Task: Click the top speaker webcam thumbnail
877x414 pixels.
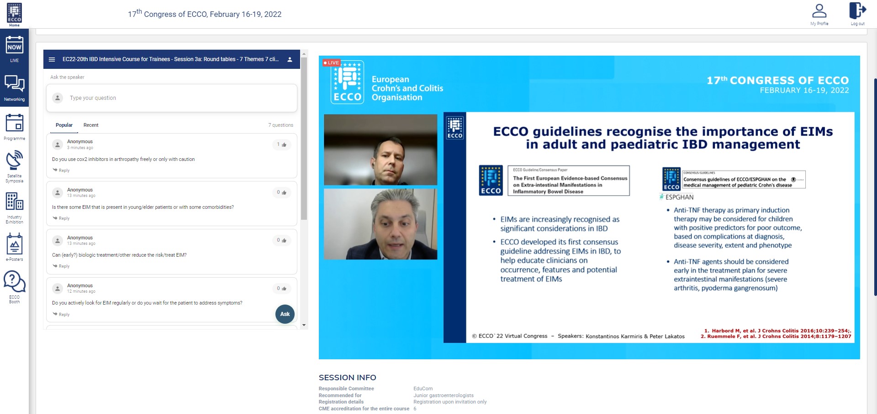Action: pyautogui.click(x=380, y=150)
